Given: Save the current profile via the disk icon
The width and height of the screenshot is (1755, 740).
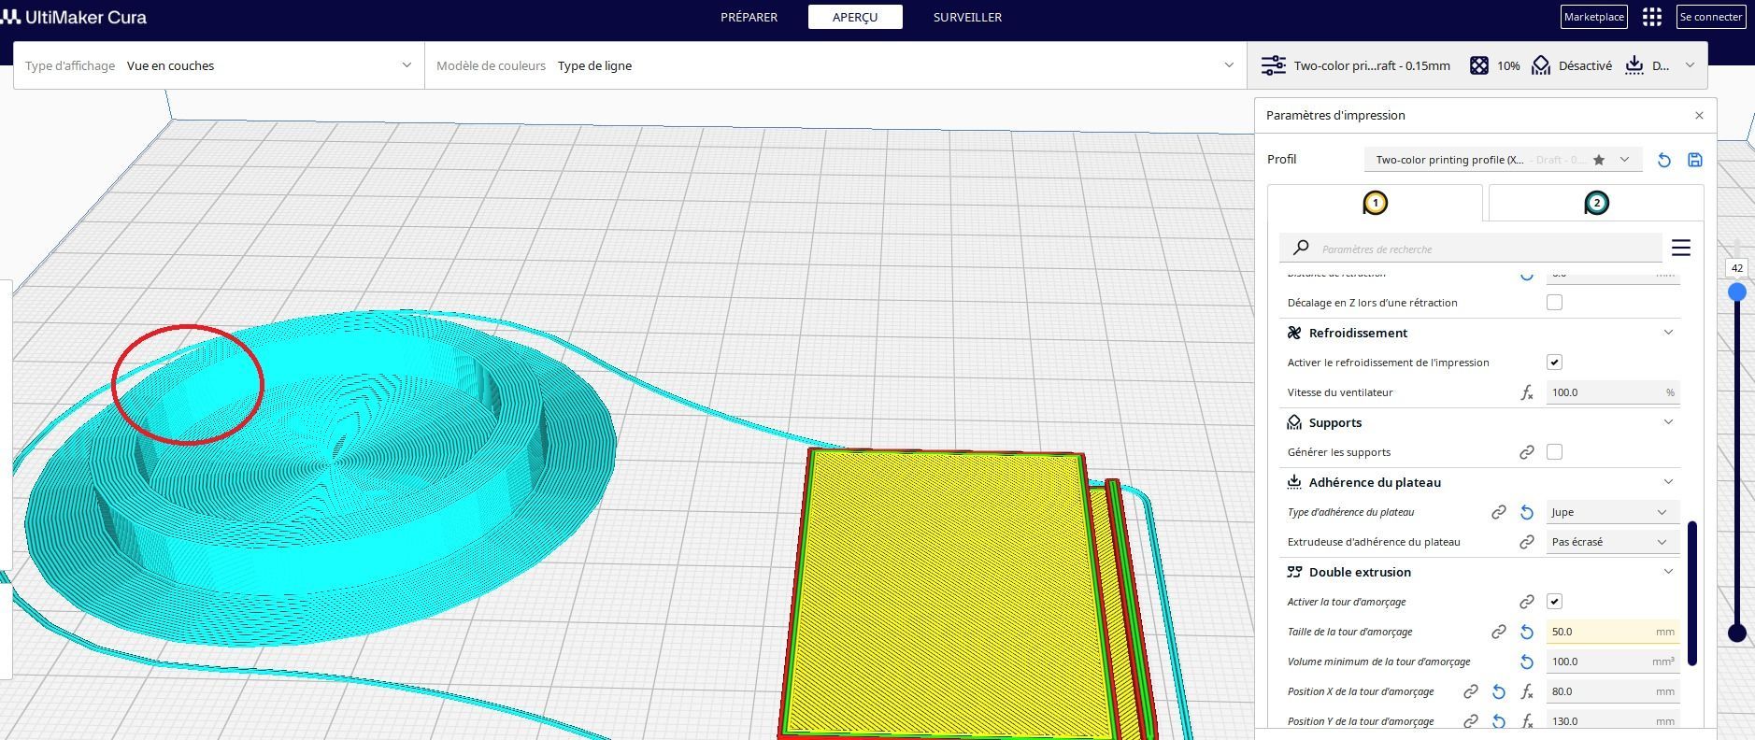Looking at the screenshot, I should (x=1695, y=160).
